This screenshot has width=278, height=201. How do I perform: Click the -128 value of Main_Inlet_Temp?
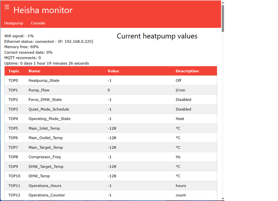112,128
